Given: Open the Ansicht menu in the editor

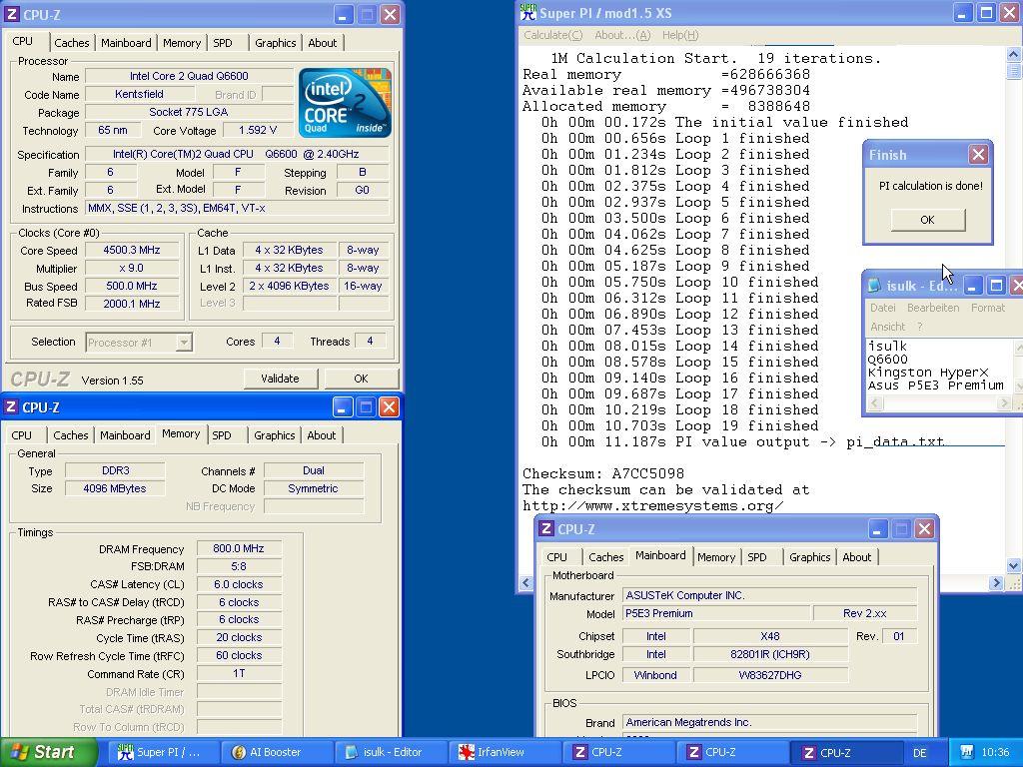Looking at the screenshot, I should tap(887, 327).
